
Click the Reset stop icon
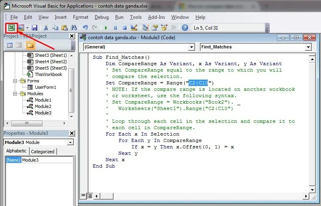click(x=124, y=28)
